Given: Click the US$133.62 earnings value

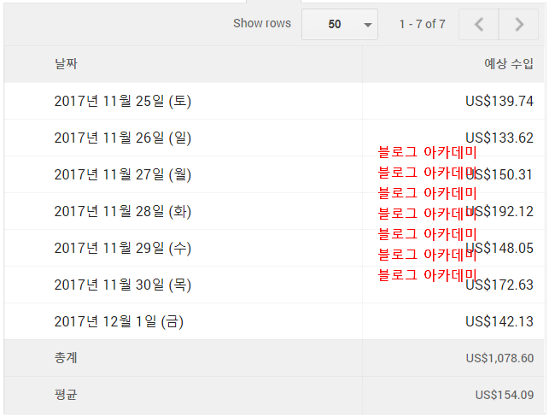Looking at the screenshot, I should pos(499,138).
